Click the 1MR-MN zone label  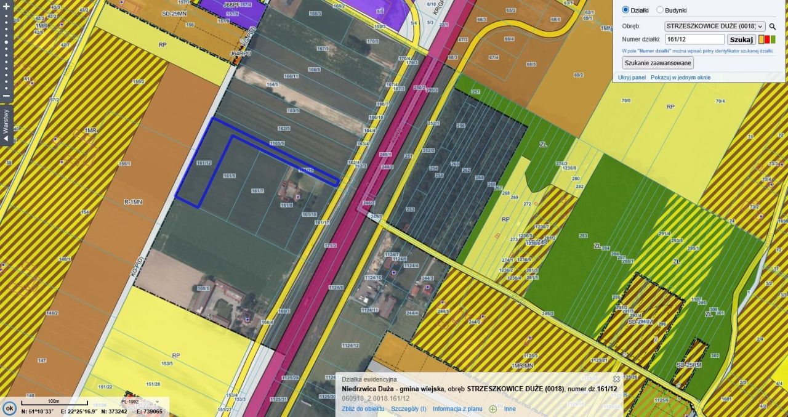[524, 366]
